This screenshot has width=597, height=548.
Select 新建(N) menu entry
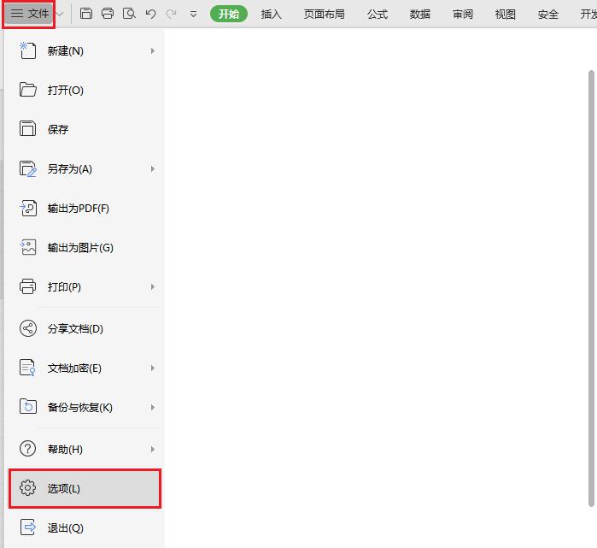[x=85, y=50]
